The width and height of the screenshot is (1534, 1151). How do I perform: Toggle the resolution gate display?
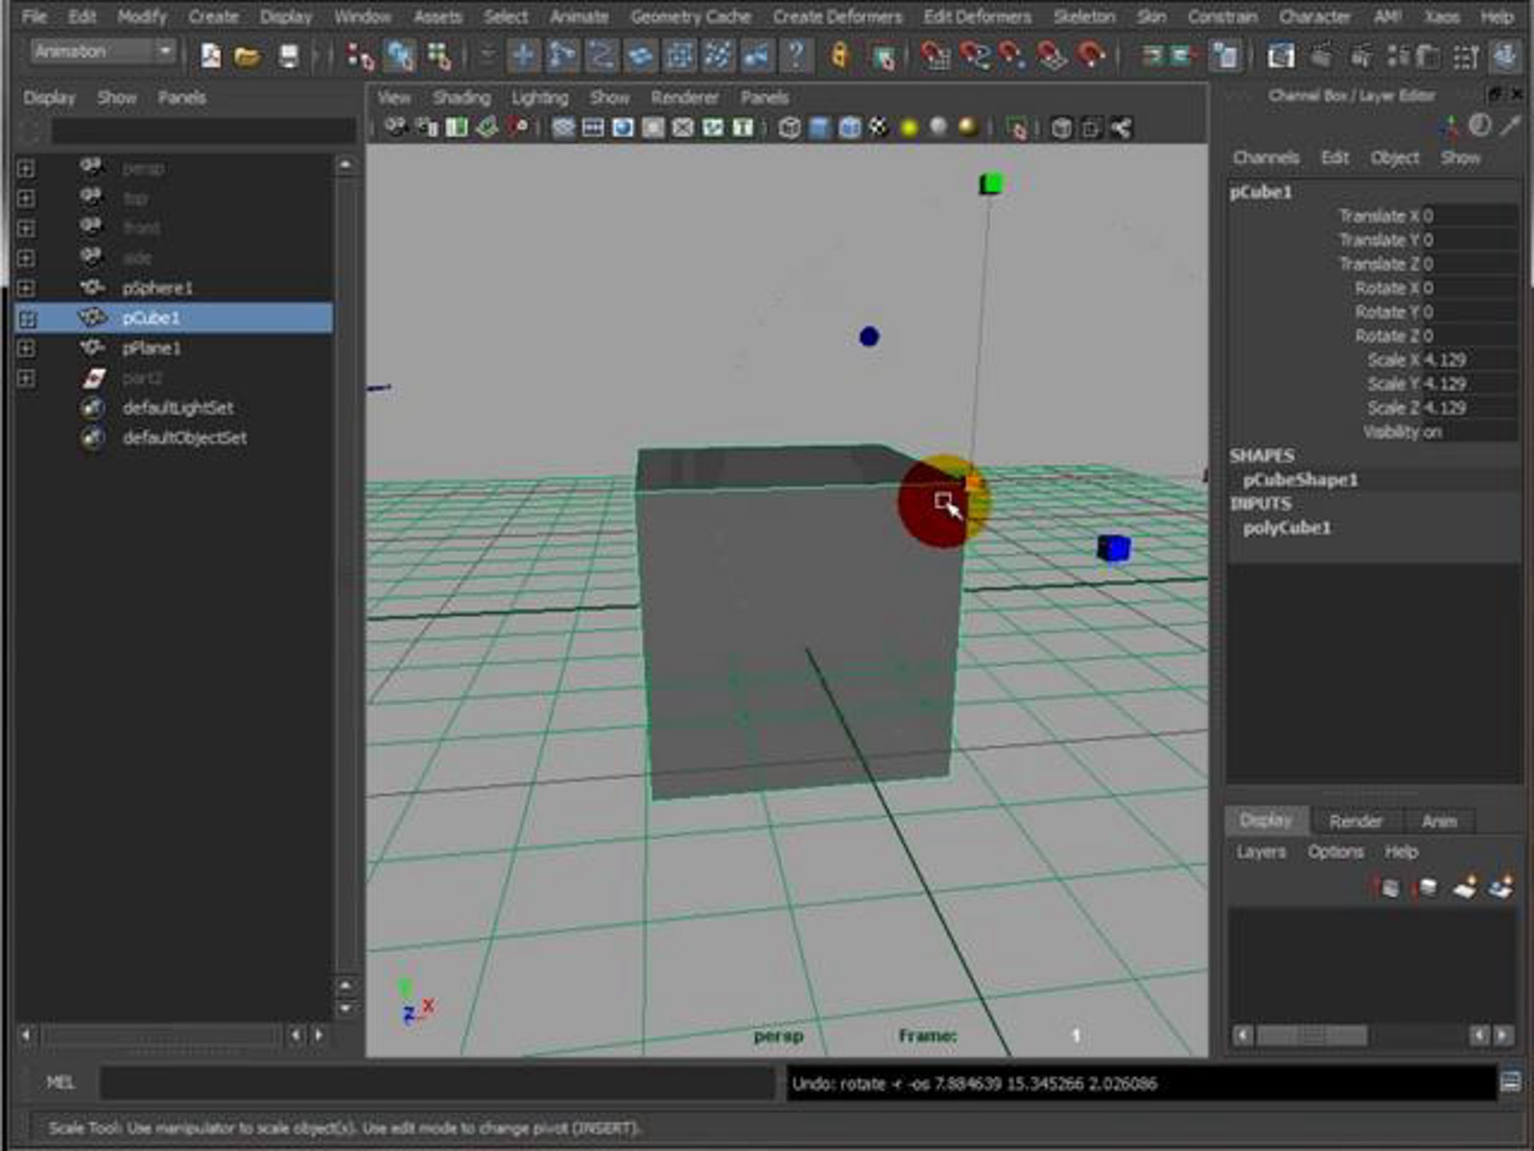click(x=623, y=128)
